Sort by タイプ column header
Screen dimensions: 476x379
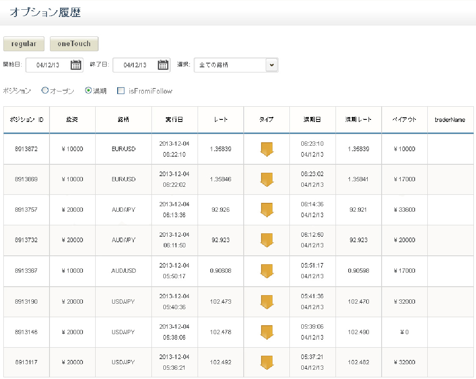click(267, 120)
